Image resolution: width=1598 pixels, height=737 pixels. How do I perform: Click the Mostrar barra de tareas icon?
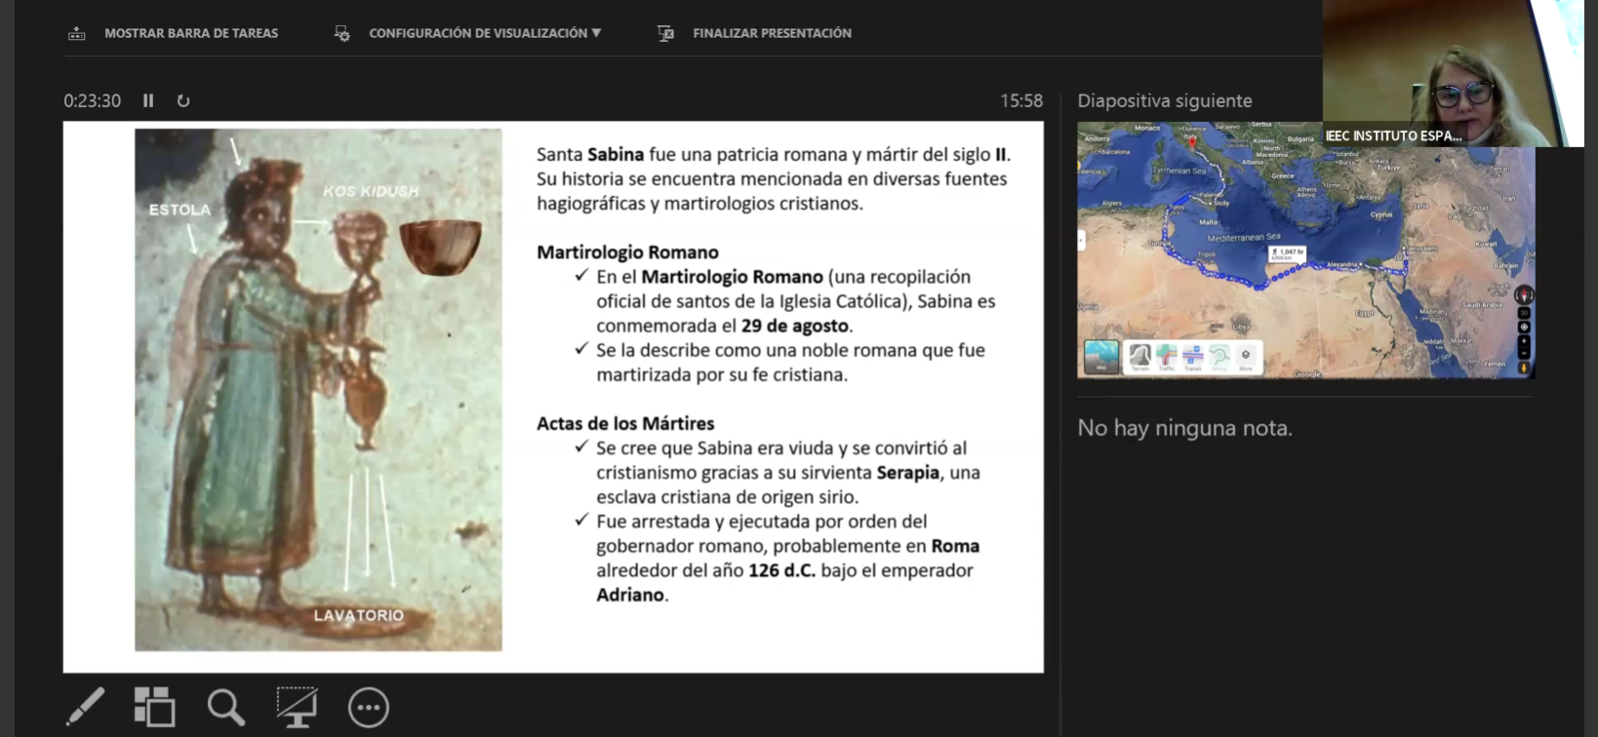point(76,33)
